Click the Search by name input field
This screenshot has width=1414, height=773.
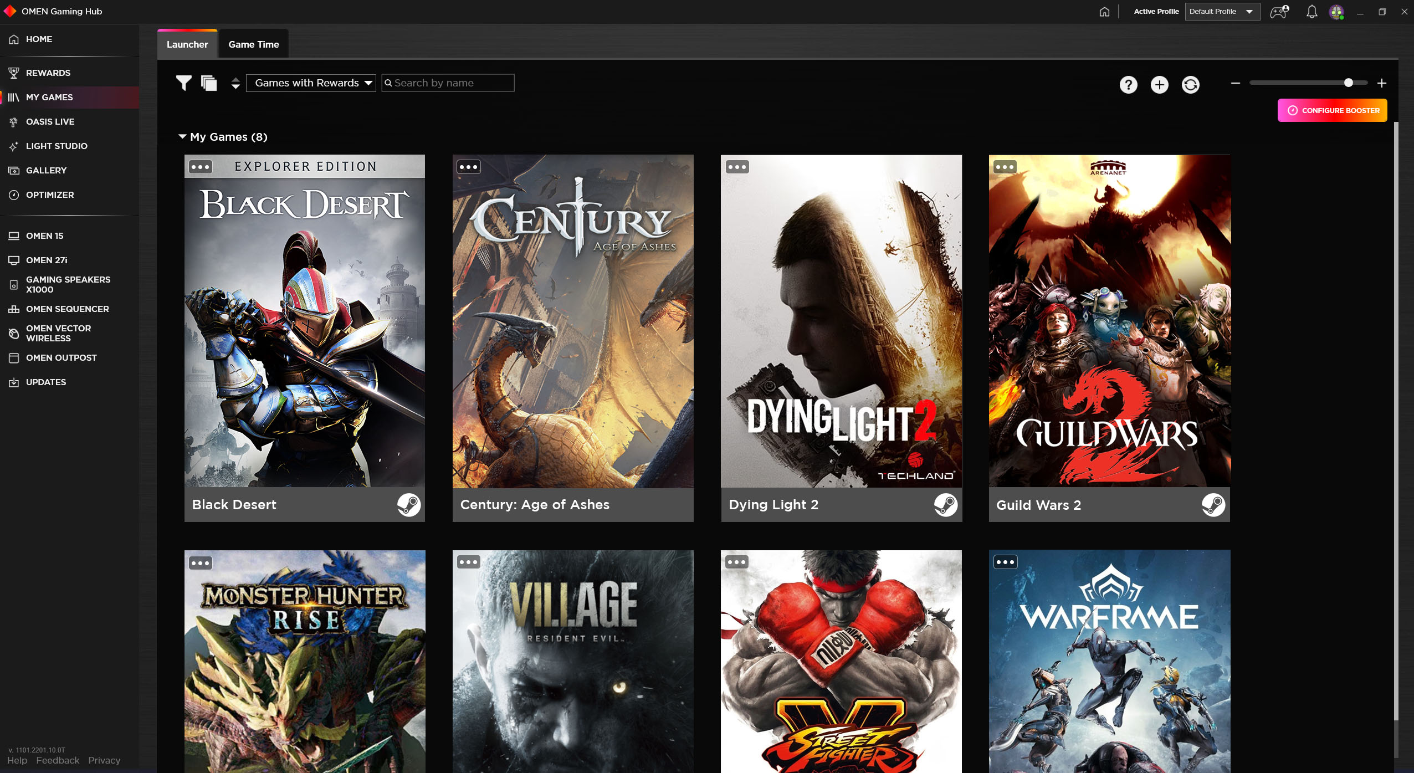pyautogui.click(x=447, y=82)
